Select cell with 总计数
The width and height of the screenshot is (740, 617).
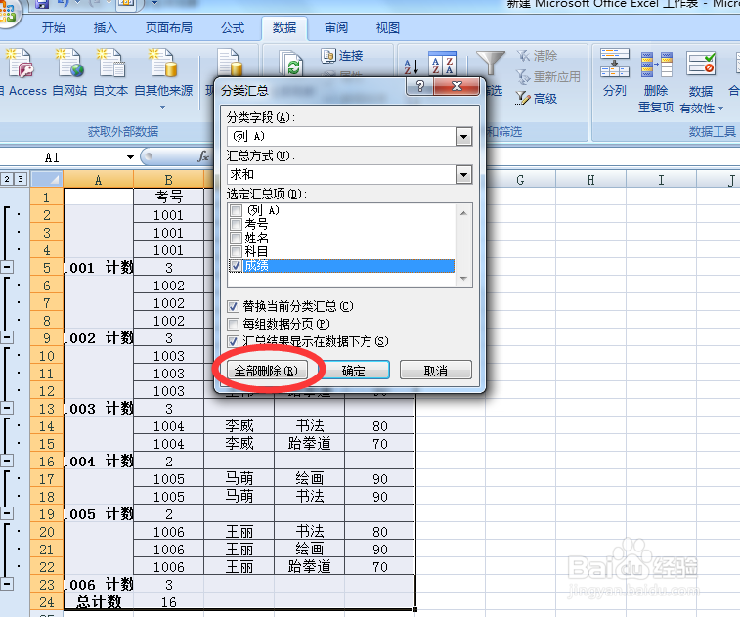(x=99, y=602)
